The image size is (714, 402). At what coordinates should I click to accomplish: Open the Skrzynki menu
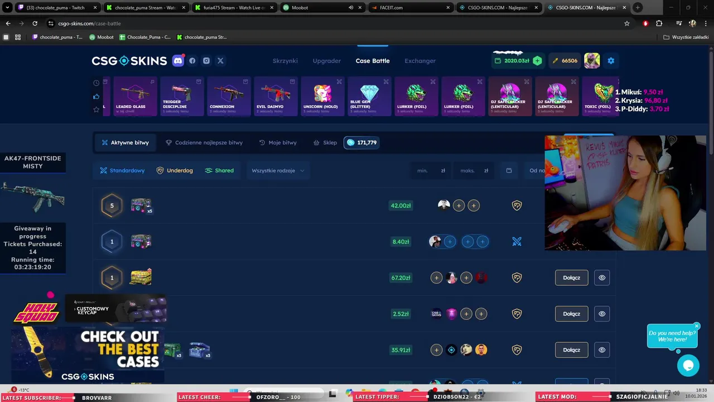coord(285,61)
